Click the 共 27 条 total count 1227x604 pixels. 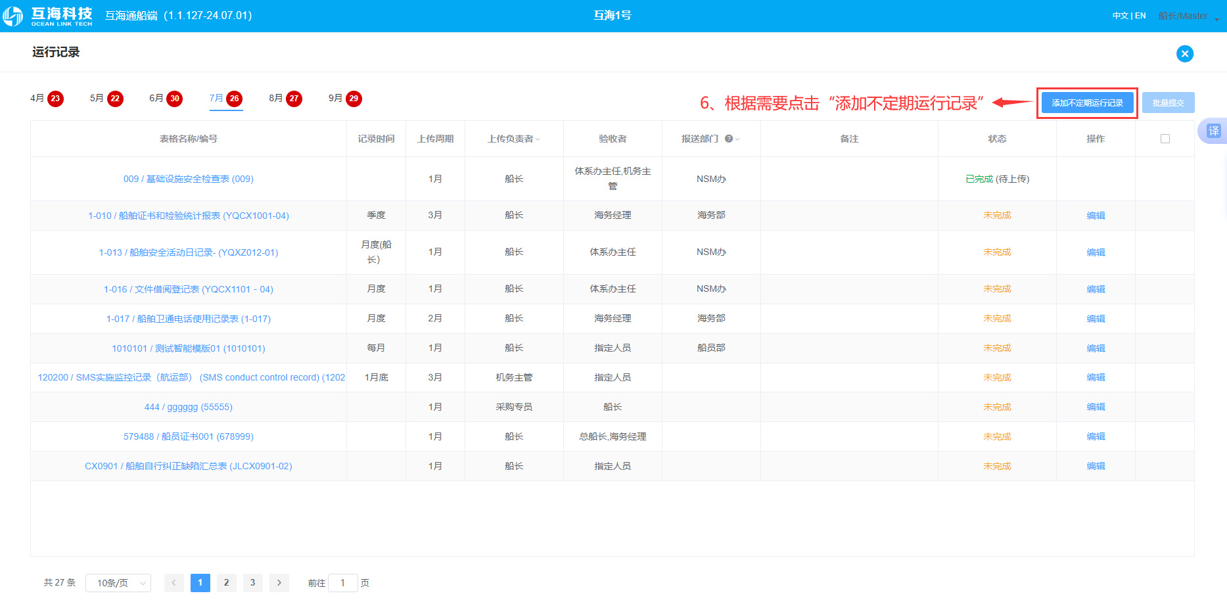click(60, 583)
